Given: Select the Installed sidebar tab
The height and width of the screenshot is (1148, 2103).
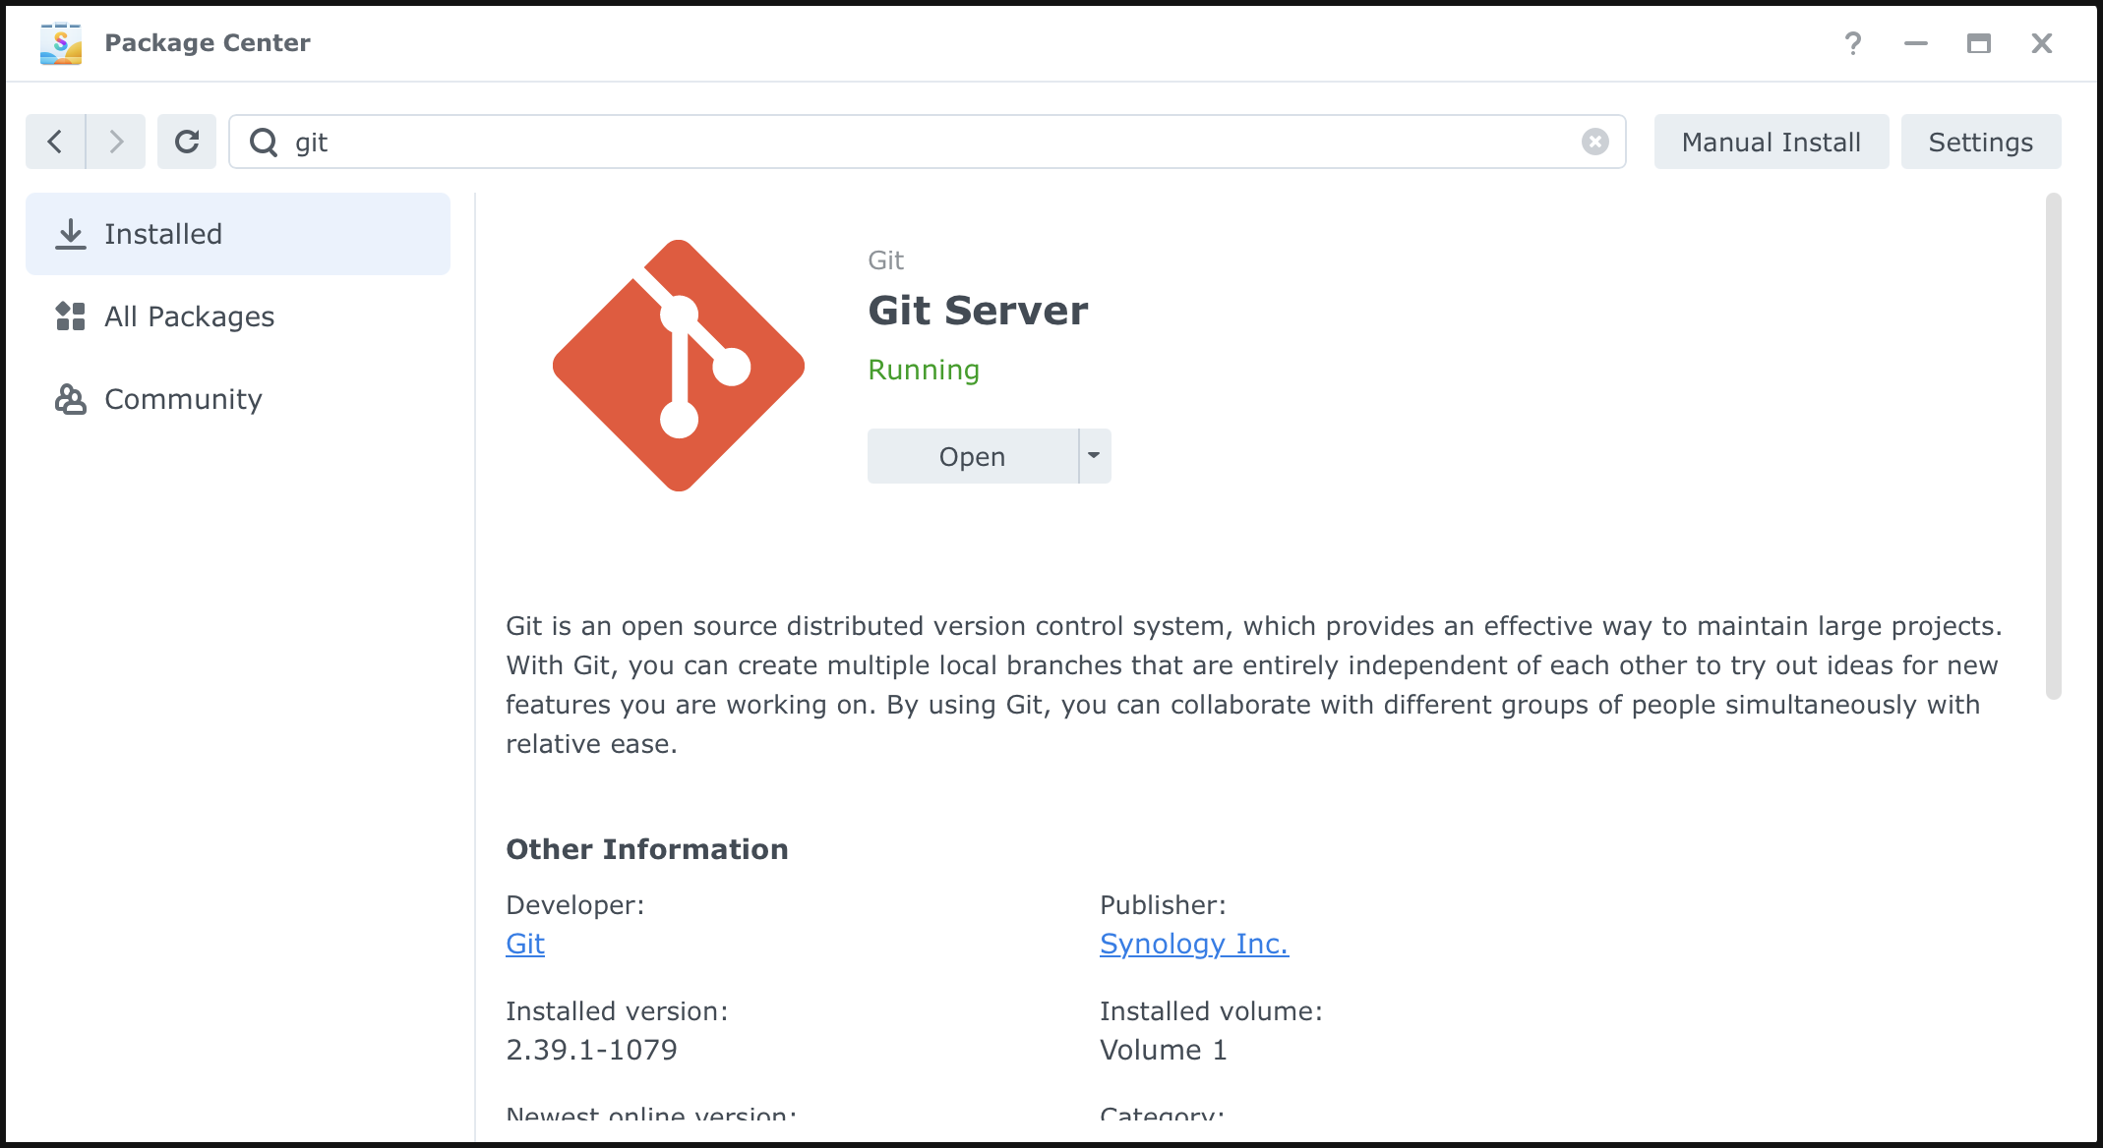Looking at the screenshot, I should tap(238, 234).
